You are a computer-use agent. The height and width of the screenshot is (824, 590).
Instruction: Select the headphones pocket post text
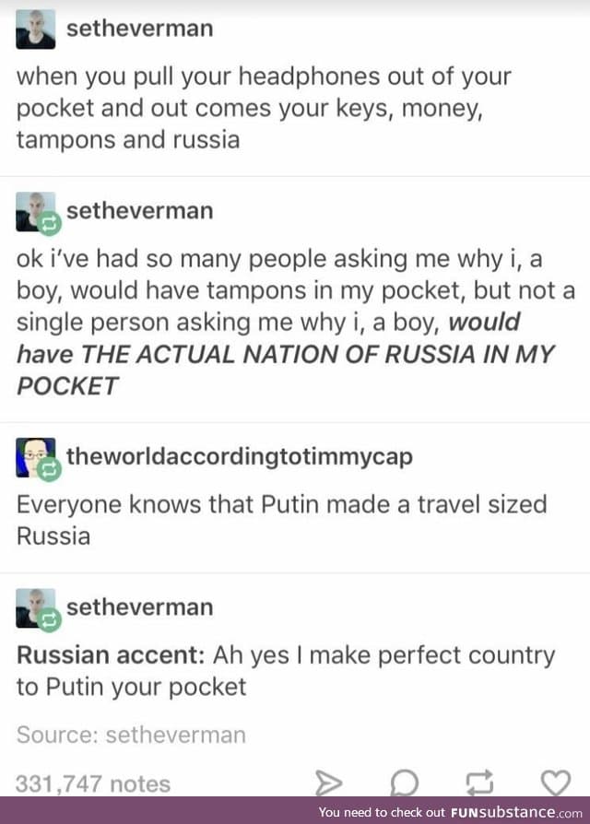[264, 108]
